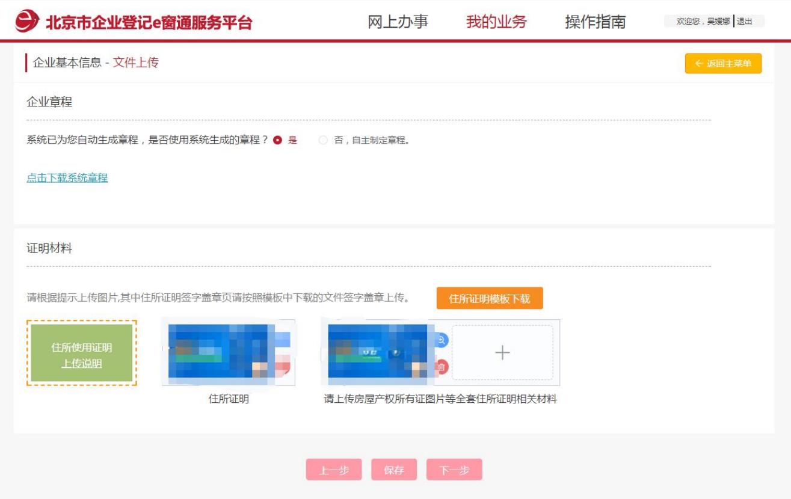
Task: Open the uploaded property certificate thumbnail
Action: coord(380,353)
